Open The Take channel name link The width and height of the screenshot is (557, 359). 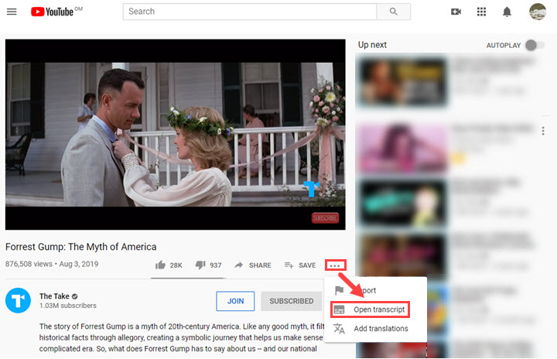point(54,296)
